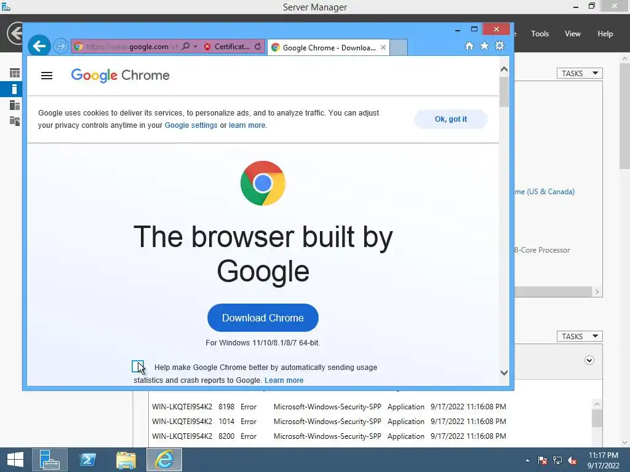Open the Help menu in Server Manager
630x472 pixels.
click(605, 34)
